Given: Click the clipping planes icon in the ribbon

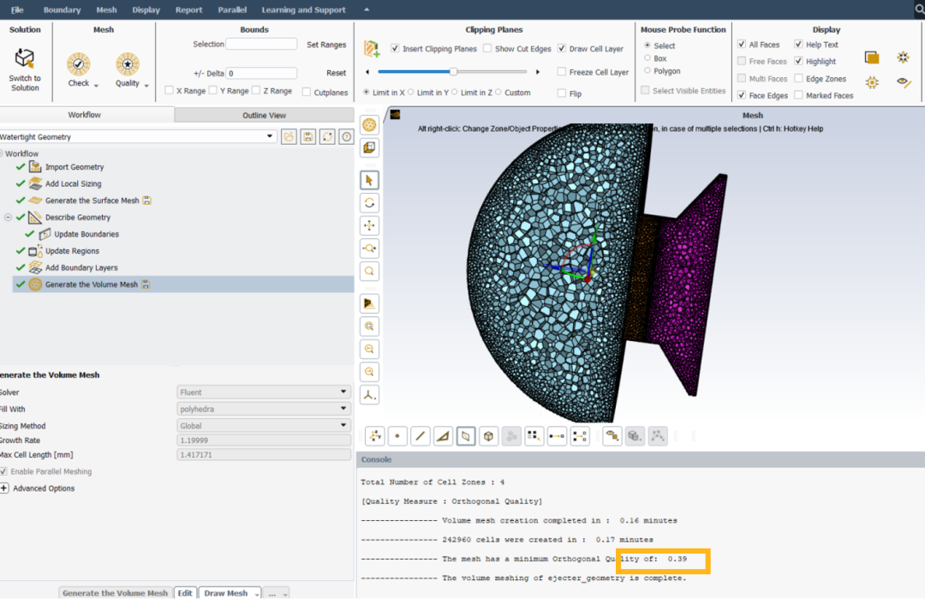Looking at the screenshot, I should tap(372, 49).
